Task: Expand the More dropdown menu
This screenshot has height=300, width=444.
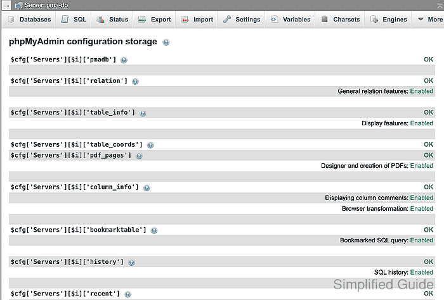Action: click(429, 20)
